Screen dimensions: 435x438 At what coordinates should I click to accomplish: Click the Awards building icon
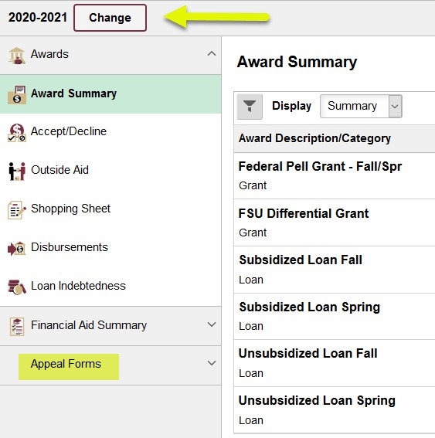pyautogui.click(x=17, y=56)
